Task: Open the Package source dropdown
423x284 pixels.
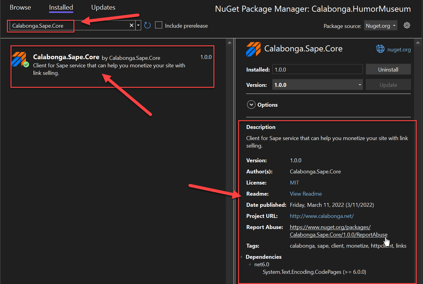Action: tap(381, 26)
